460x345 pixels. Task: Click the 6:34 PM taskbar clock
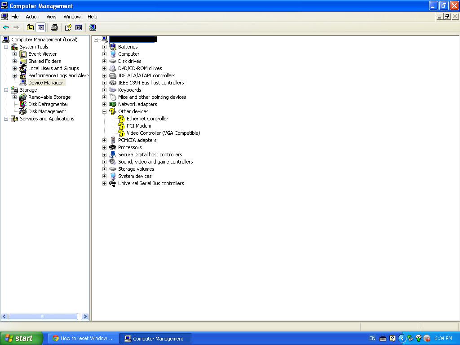pos(443,339)
